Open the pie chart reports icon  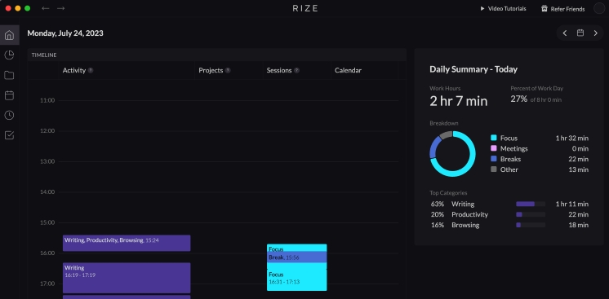tap(9, 55)
